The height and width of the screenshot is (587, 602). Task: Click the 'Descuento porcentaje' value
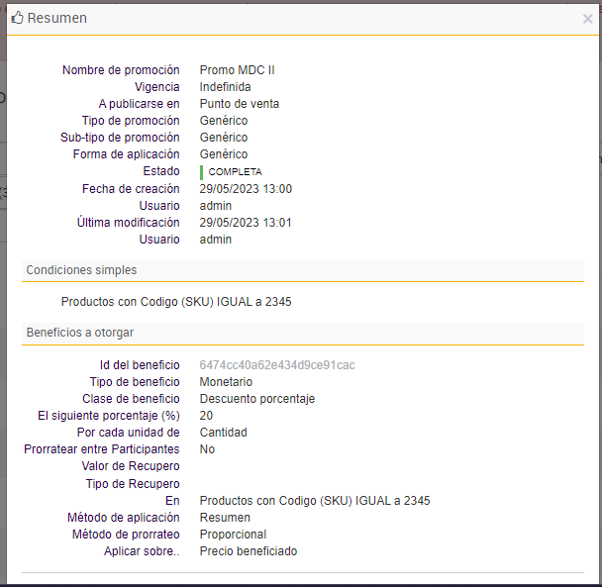257,399
